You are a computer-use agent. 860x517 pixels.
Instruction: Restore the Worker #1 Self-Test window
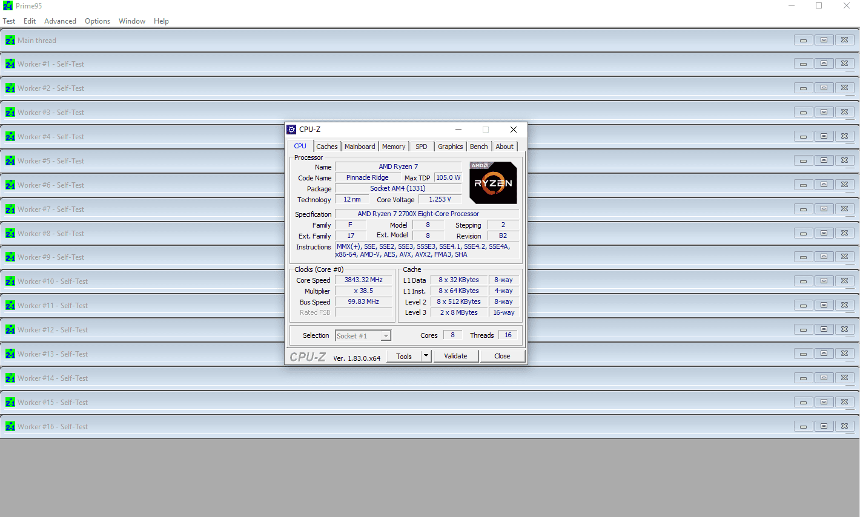[824, 64]
